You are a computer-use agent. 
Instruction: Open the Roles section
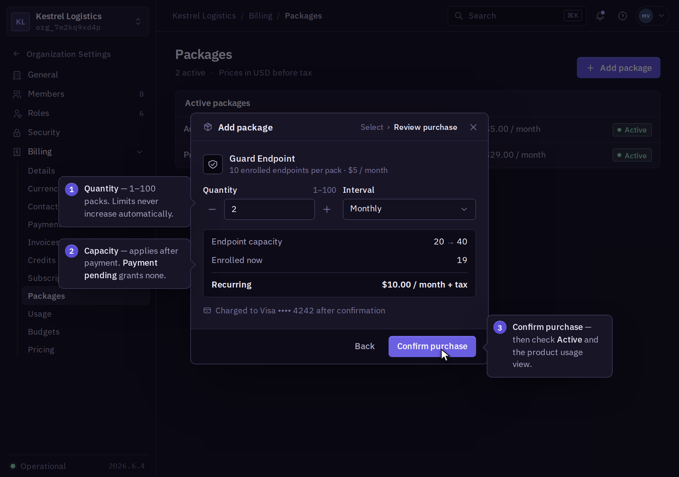[78, 113]
